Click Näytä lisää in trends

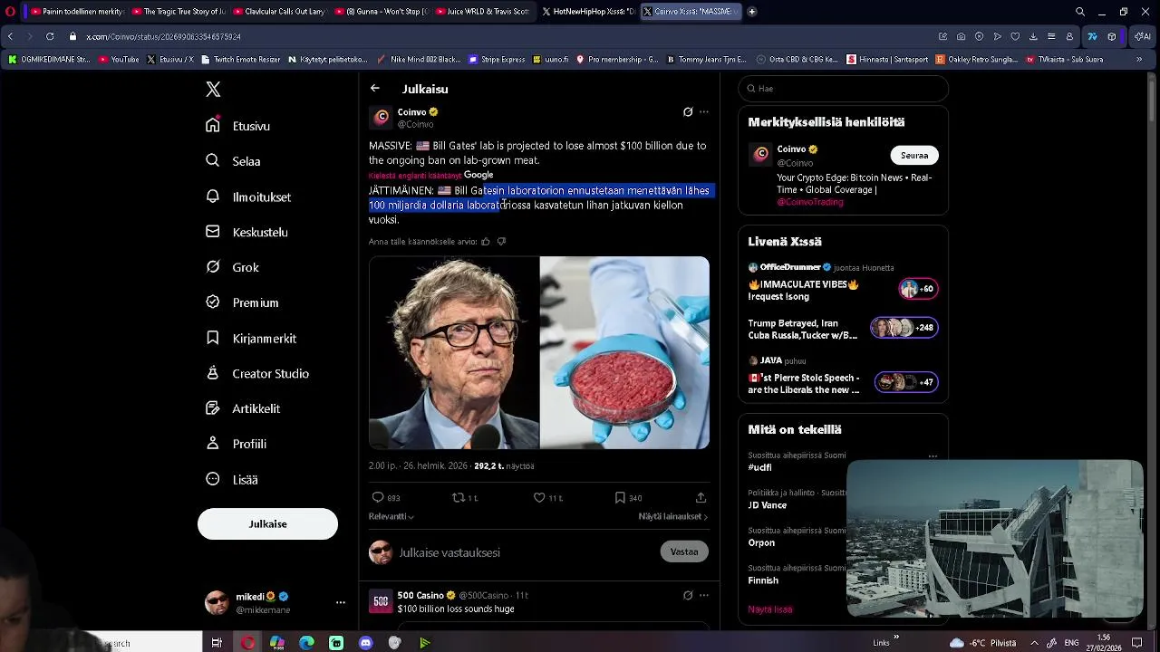coord(770,609)
